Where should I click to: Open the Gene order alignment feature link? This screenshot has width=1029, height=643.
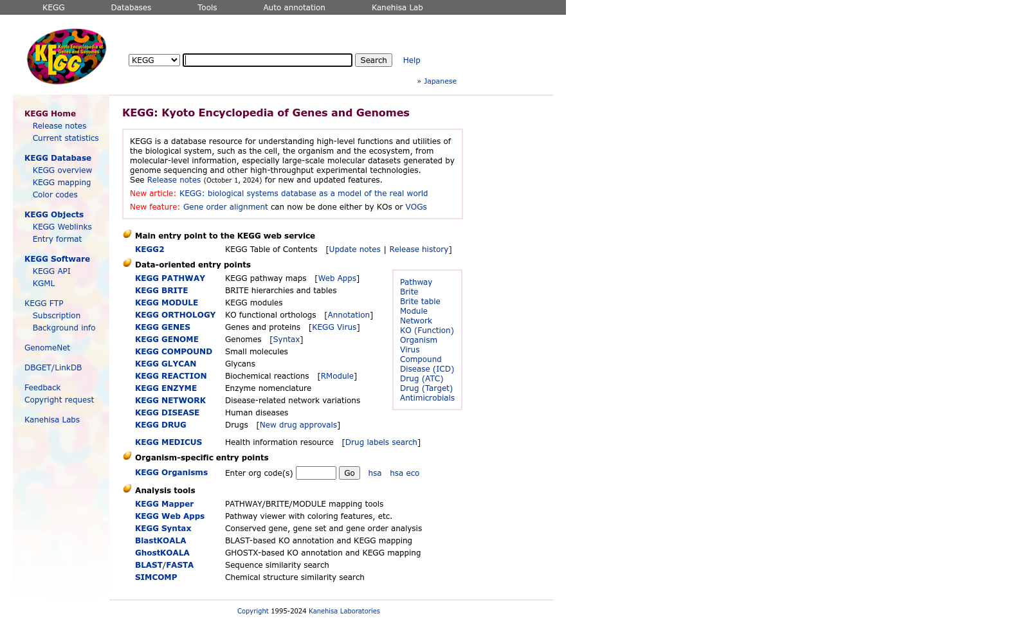(x=226, y=207)
